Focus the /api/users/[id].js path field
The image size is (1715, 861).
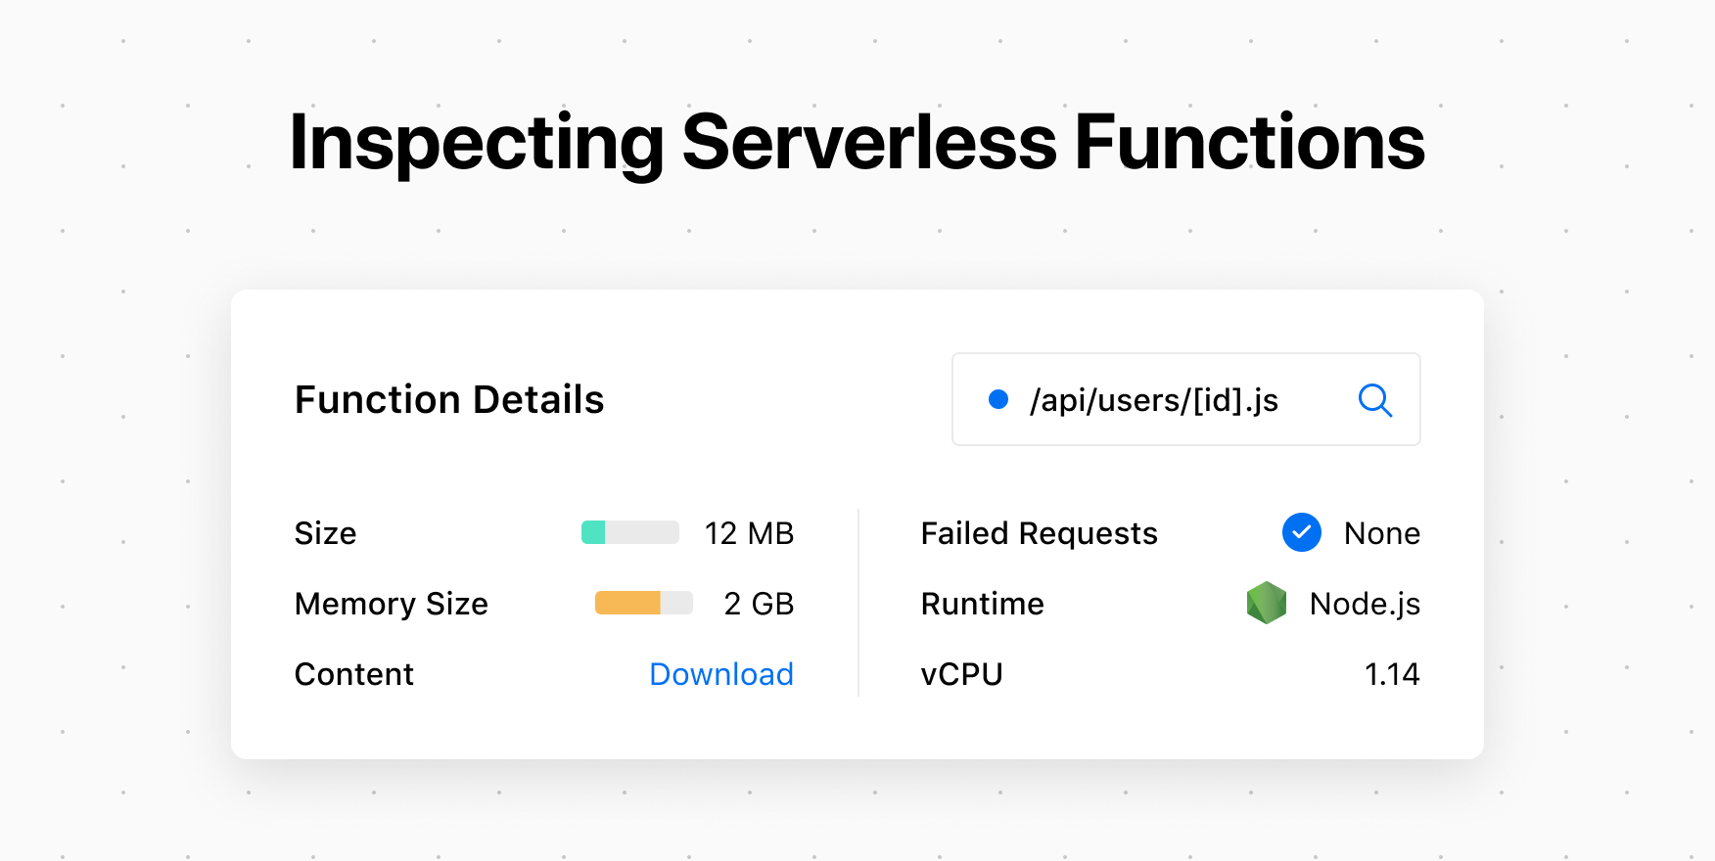click(1154, 400)
